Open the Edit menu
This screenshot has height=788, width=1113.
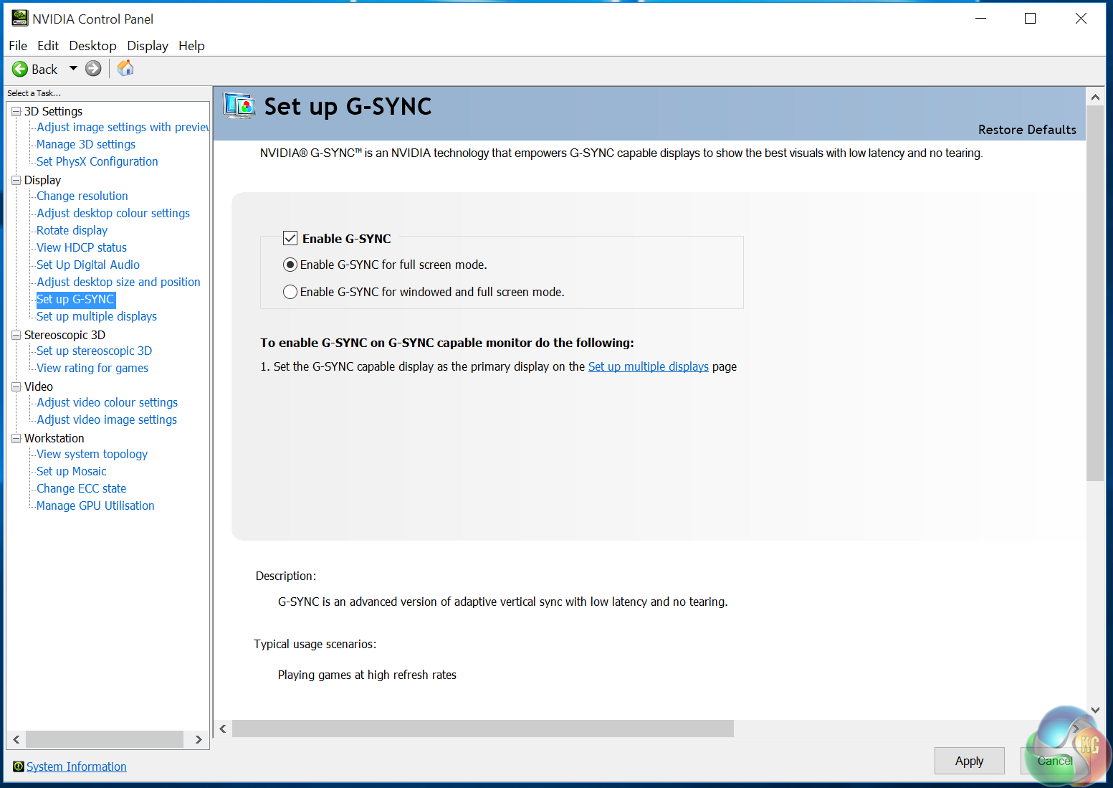coord(48,46)
